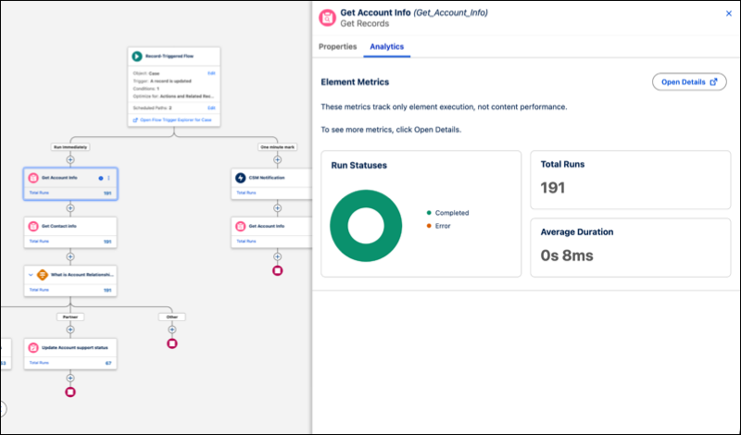Add element under the Partner branch label
741x435 pixels.
70,329
